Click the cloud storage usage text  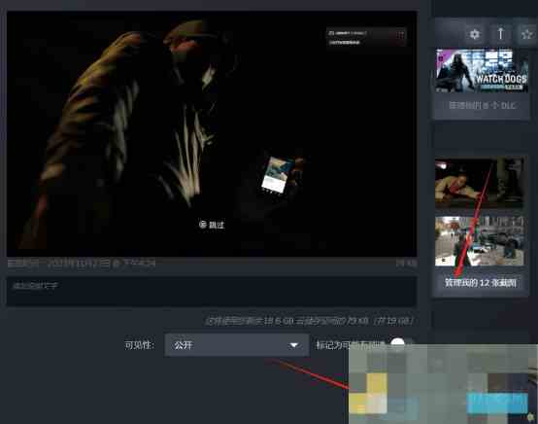(310, 321)
